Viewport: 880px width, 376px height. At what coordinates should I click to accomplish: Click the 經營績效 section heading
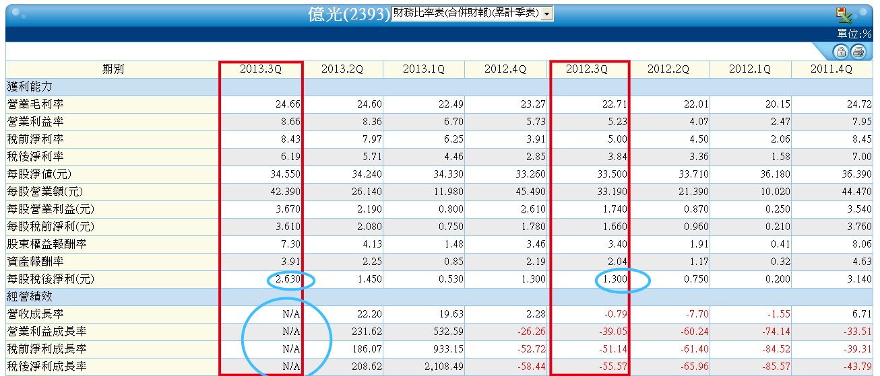point(30,297)
